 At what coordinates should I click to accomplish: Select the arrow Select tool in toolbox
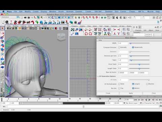point(2,28)
